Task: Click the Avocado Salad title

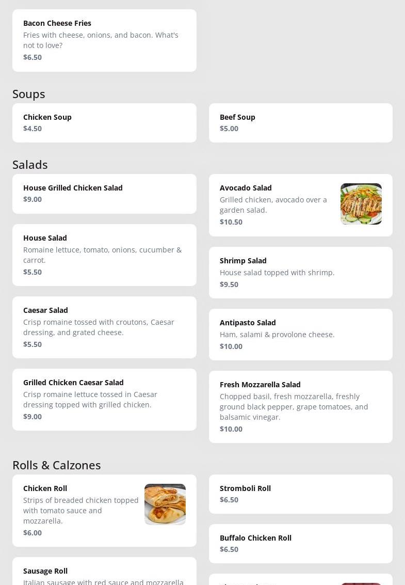Action: coord(246,188)
